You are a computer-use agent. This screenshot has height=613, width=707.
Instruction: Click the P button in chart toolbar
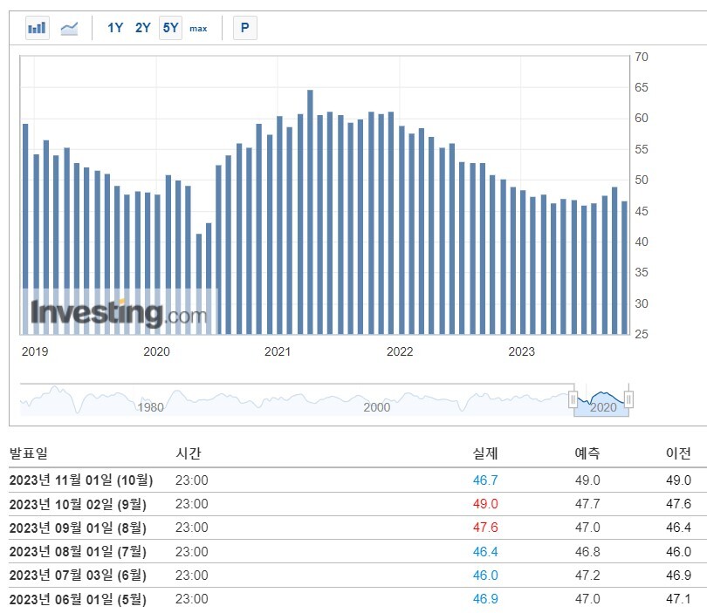[245, 28]
